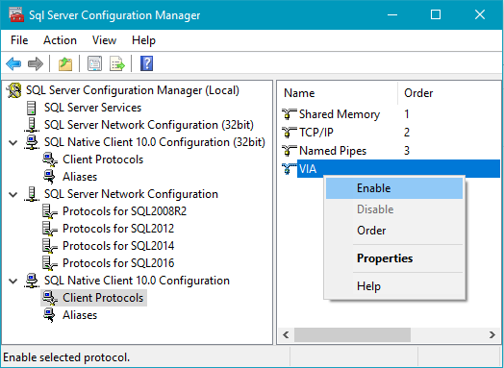Click the Protocols for SQL2014 icon

click(50, 246)
